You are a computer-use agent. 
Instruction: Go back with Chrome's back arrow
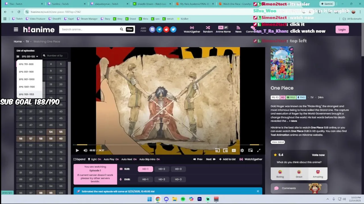click(5, 12)
